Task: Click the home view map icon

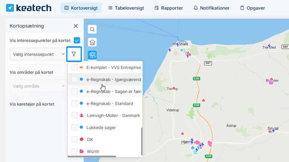Action: coord(92,43)
